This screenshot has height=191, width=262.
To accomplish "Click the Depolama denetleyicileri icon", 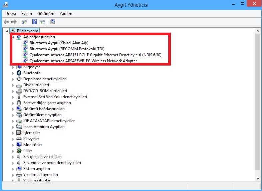I will (x=19, y=79).
